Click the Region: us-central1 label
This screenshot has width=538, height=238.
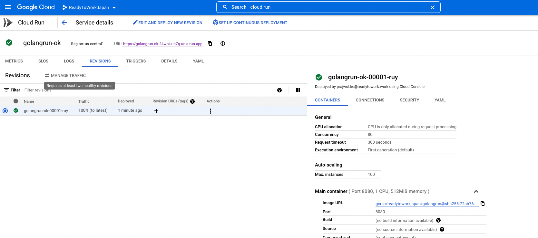click(87, 44)
